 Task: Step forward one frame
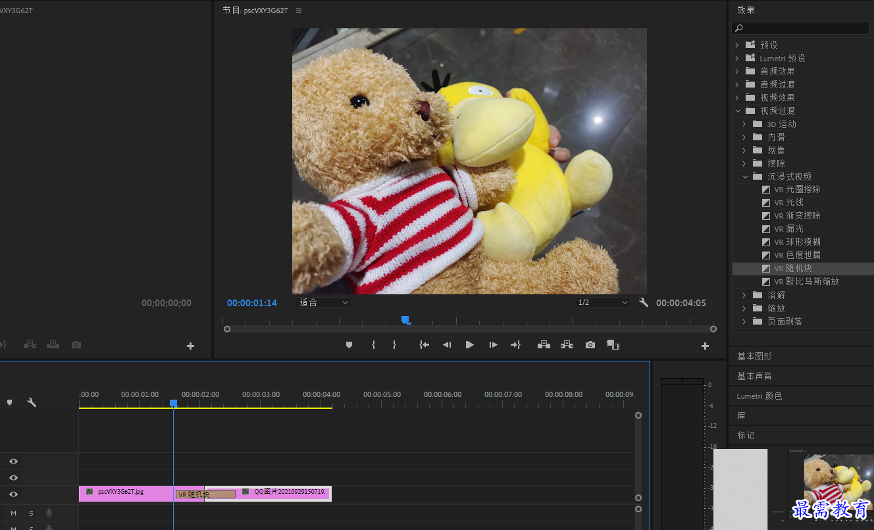click(x=493, y=345)
